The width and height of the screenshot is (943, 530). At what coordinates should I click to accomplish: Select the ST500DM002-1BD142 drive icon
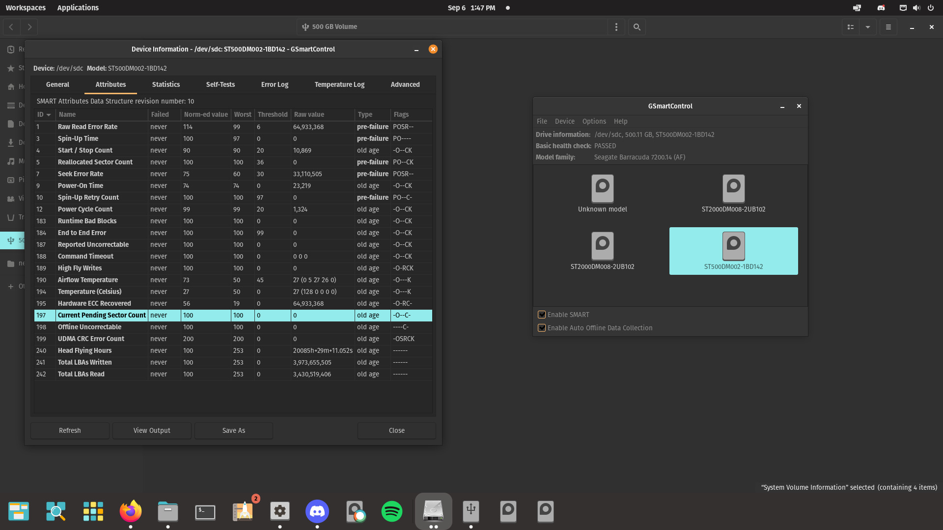[x=733, y=246]
